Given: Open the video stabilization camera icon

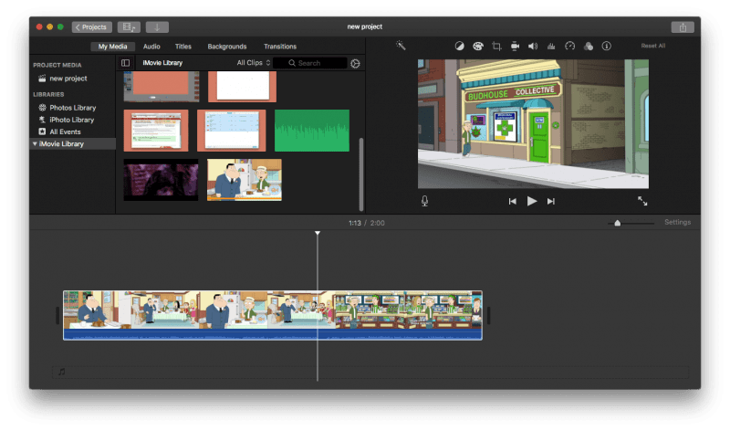Looking at the screenshot, I should 515,46.
